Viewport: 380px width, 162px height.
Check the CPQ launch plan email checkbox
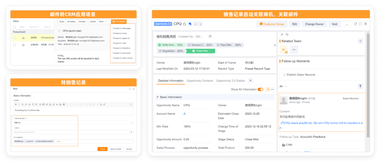tap(14, 38)
